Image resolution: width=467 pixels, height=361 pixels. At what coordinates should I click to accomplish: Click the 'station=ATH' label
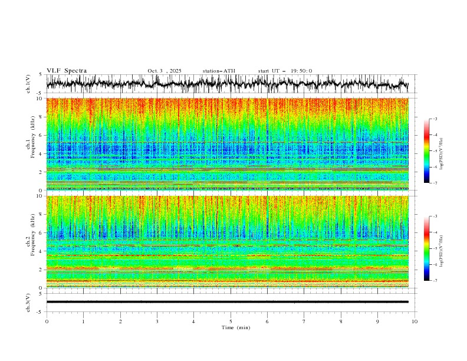(x=219, y=71)
